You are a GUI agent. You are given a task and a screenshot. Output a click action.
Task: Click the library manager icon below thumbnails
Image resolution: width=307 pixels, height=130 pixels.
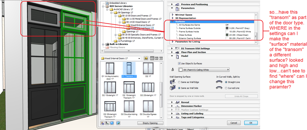pos(102,123)
